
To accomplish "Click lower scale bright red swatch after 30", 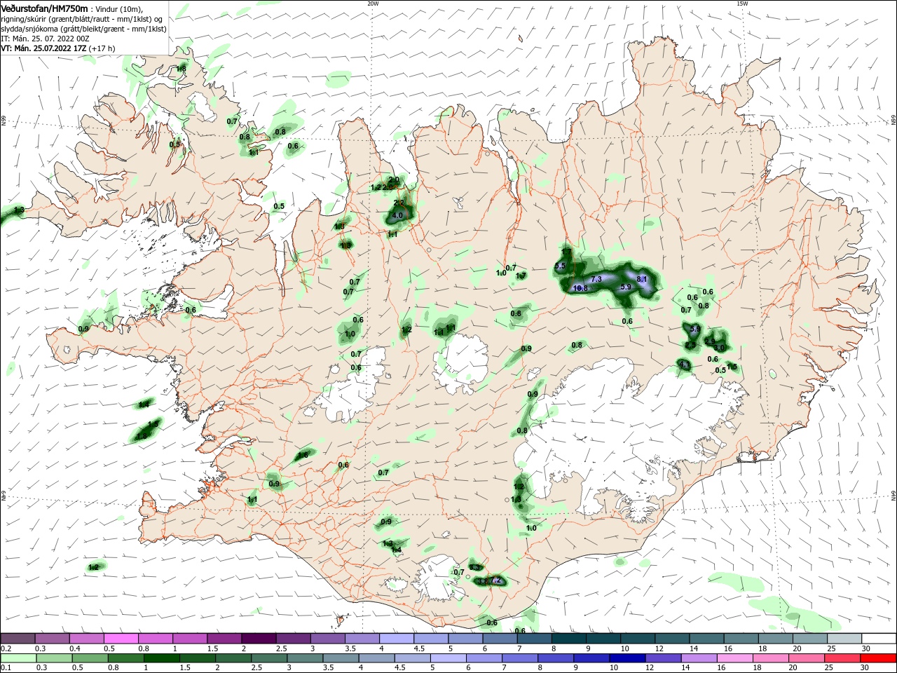I will [878, 658].
